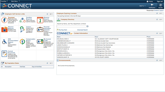
Task: Open the Absence Balances folder icon
Action: click(4, 29)
